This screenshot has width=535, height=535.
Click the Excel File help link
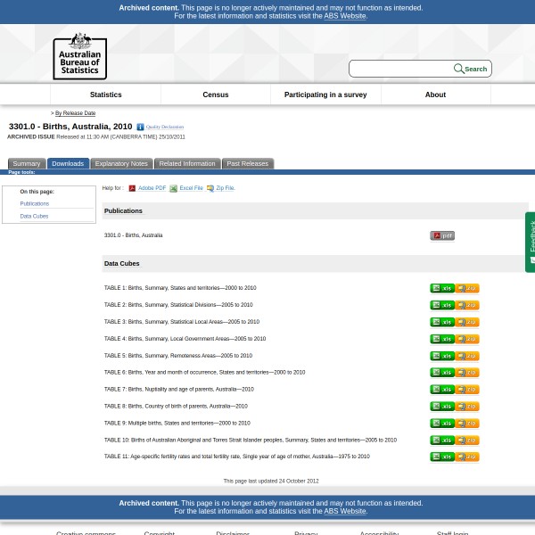click(191, 188)
